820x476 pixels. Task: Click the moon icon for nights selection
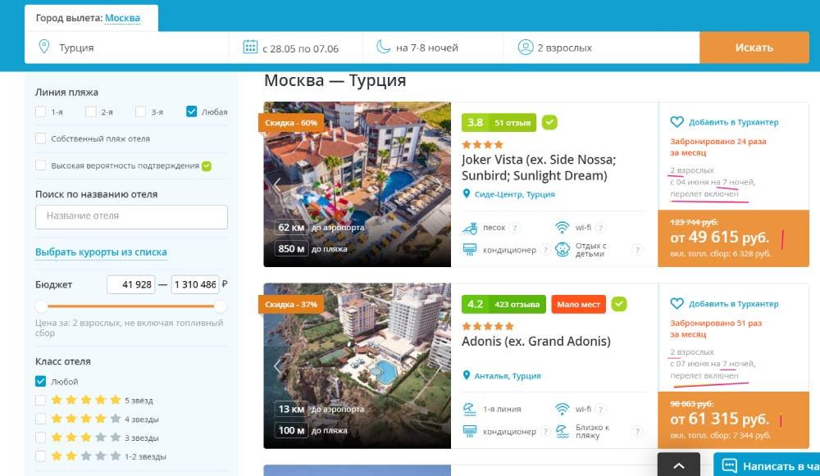(383, 48)
